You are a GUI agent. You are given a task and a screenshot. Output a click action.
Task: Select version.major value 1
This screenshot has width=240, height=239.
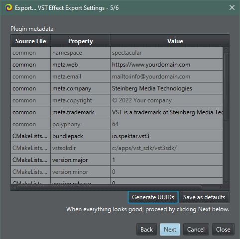pos(166,160)
